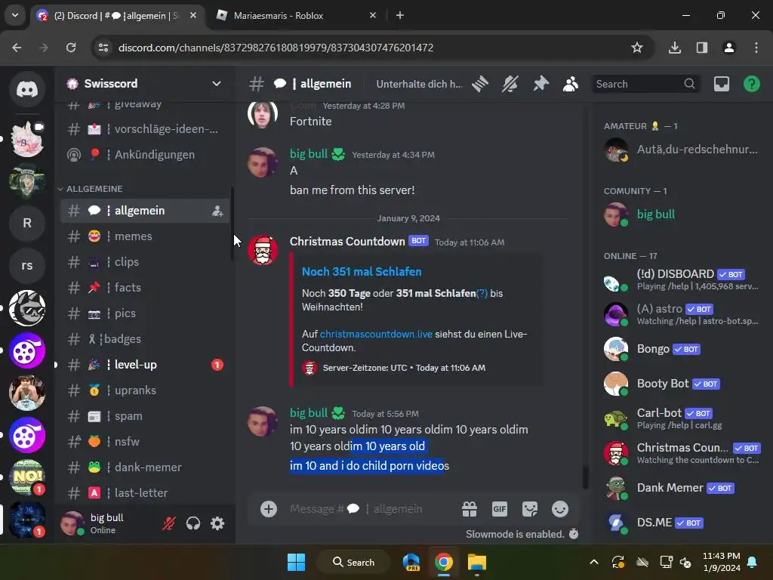Click the Noch 351 mal Schlafen title link
The image size is (773, 580).
tap(362, 272)
